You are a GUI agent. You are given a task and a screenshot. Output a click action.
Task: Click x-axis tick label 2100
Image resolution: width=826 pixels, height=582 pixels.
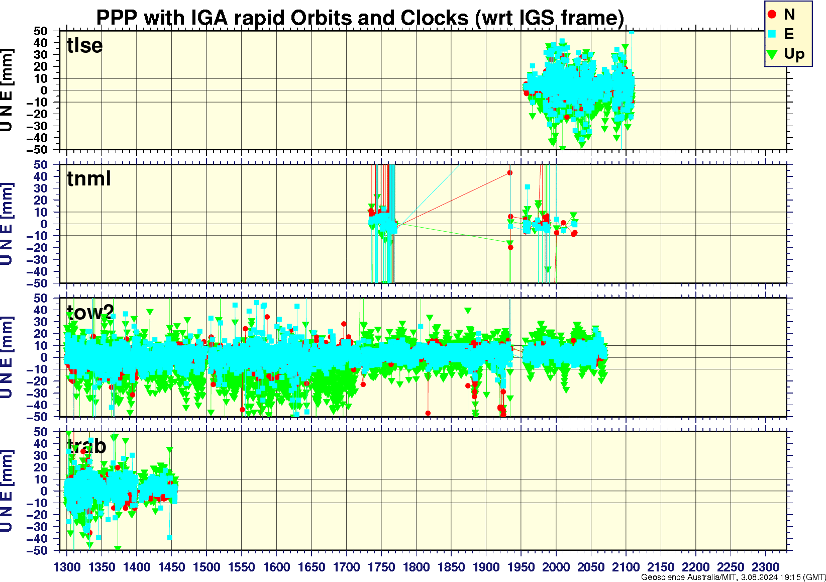click(x=626, y=567)
